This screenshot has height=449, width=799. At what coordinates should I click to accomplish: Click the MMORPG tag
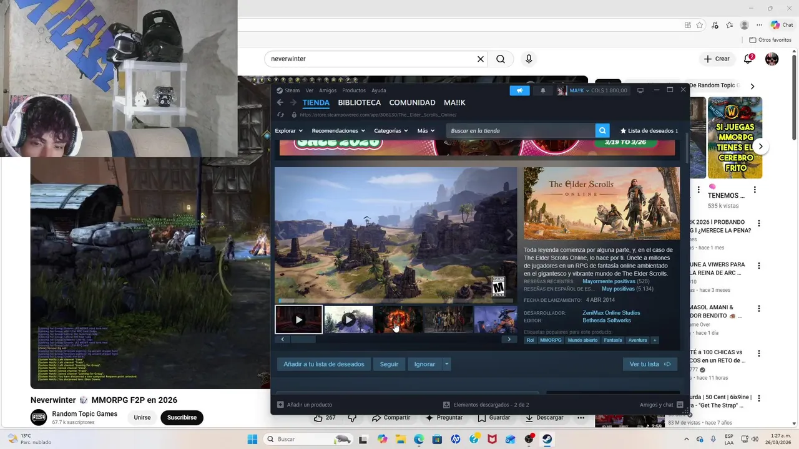[x=551, y=340]
